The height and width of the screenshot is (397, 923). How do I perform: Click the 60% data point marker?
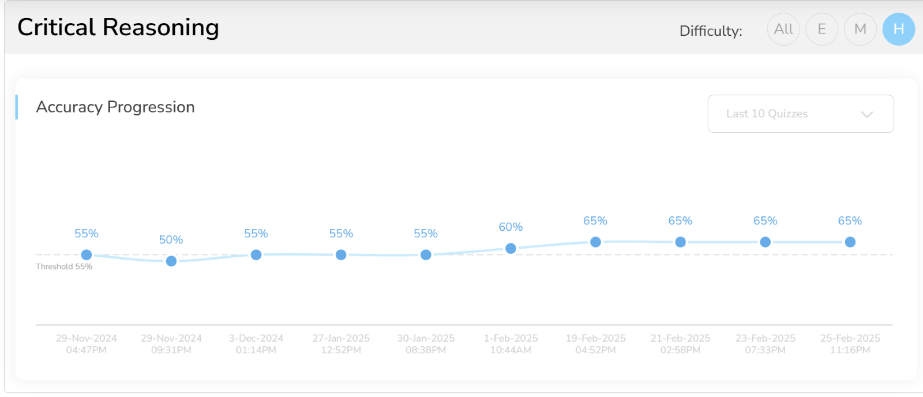coord(511,248)
